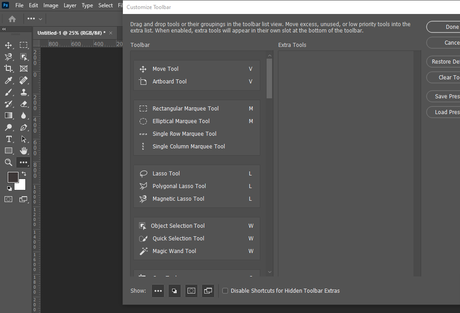
Task: Select the Healing Brush tool
Action: [24, 80]
